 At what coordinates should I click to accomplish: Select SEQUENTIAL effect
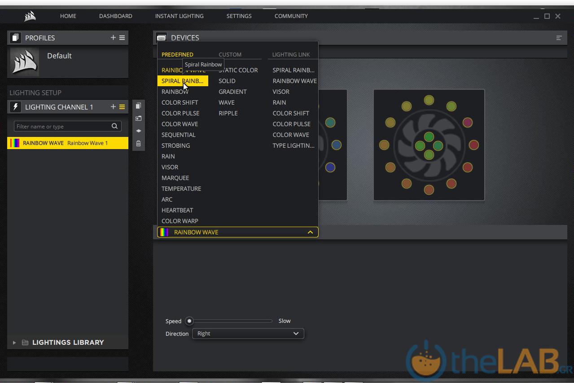(179, 135)
